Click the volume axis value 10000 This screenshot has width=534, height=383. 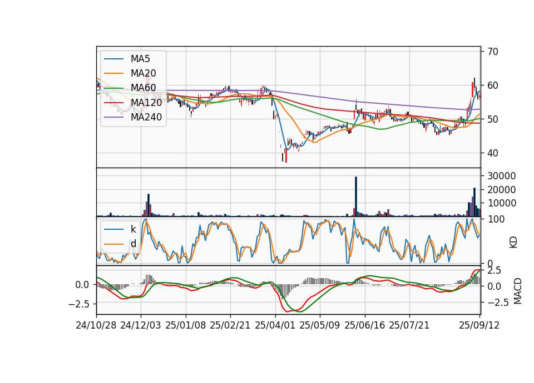[502, 203]
